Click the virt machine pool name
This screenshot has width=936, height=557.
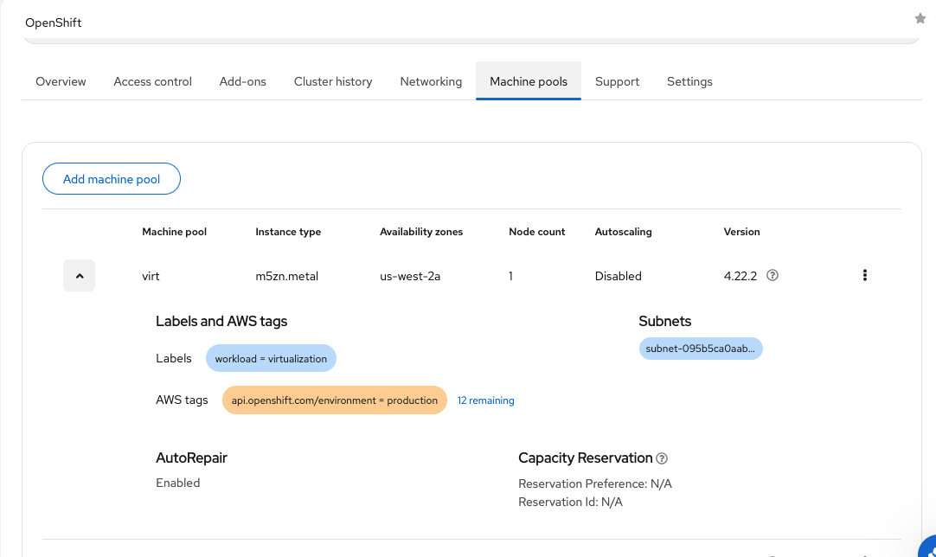pyautogui.click(x=151, y=277)
